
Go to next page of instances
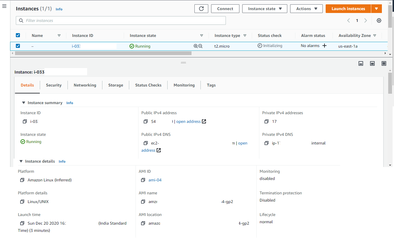pos(366,20)
